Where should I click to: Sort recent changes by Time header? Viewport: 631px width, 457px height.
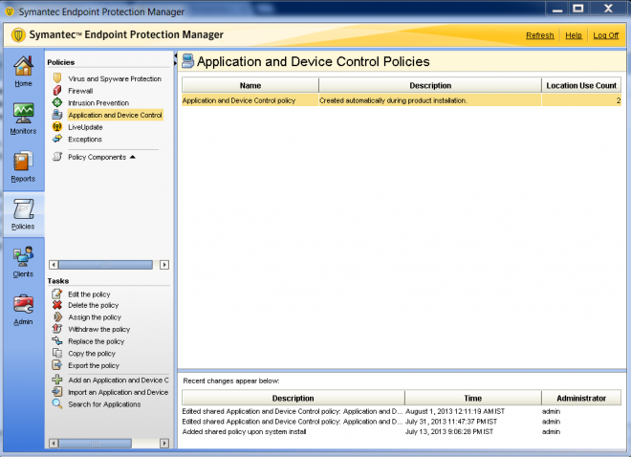pos(473,398)
